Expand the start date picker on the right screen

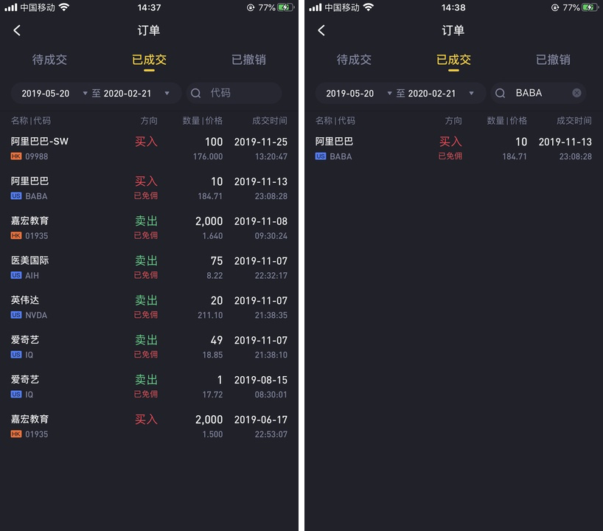click(389, 93)
